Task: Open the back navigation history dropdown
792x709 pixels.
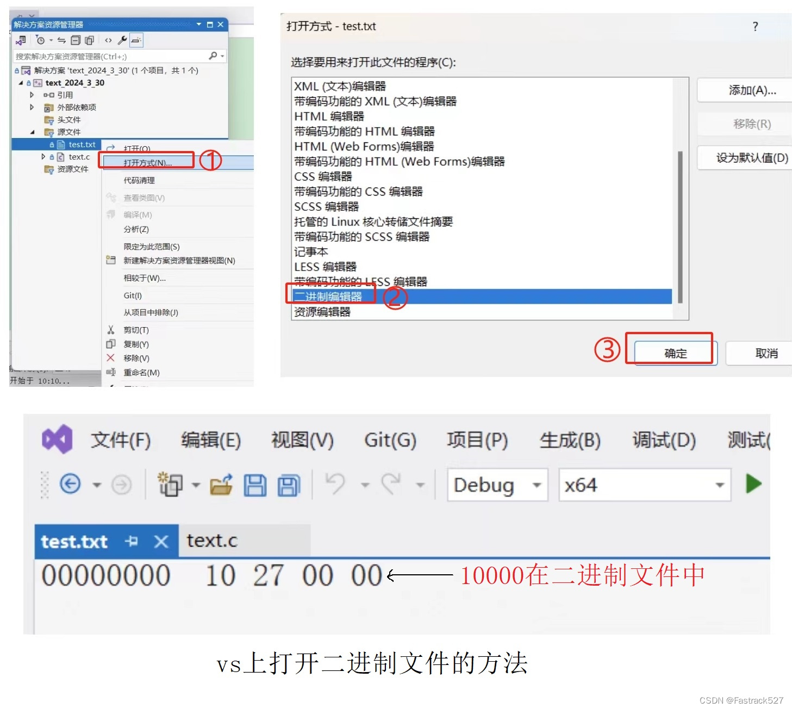Action: [x=97, y=485]
